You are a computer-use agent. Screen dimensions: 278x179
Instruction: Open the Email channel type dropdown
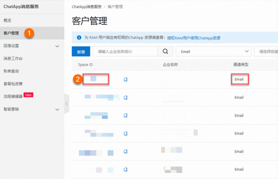214,52
